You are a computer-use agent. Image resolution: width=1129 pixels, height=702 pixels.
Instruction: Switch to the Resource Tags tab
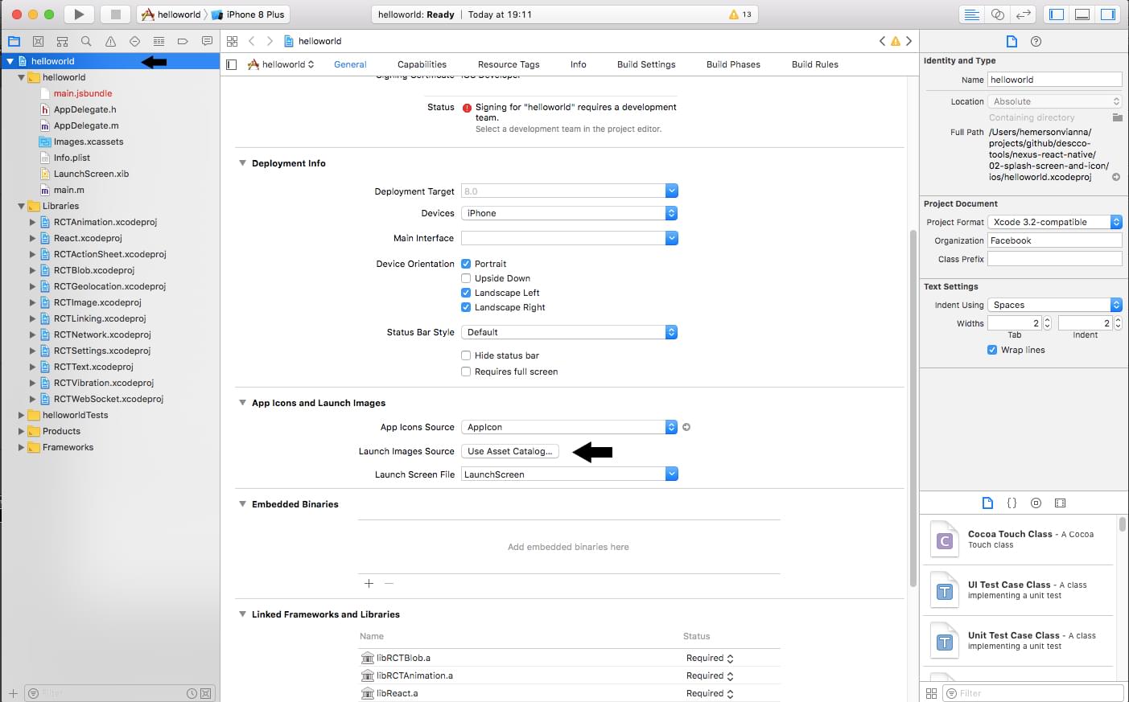[509, 64]
